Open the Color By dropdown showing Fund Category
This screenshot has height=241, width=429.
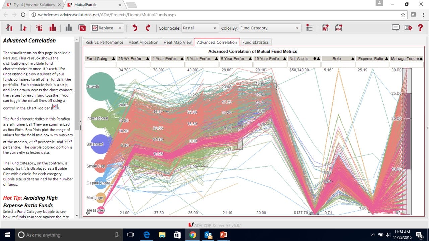[x=270, y=28]
